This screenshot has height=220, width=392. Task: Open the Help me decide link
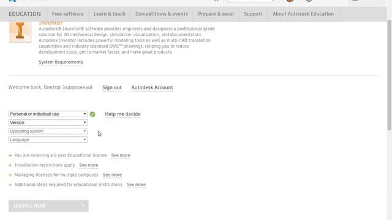(123, 114)
